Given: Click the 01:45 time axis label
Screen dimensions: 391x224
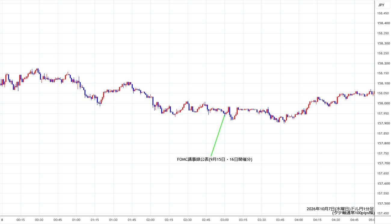Looking at the screenshot, I should tap(132, 220).
